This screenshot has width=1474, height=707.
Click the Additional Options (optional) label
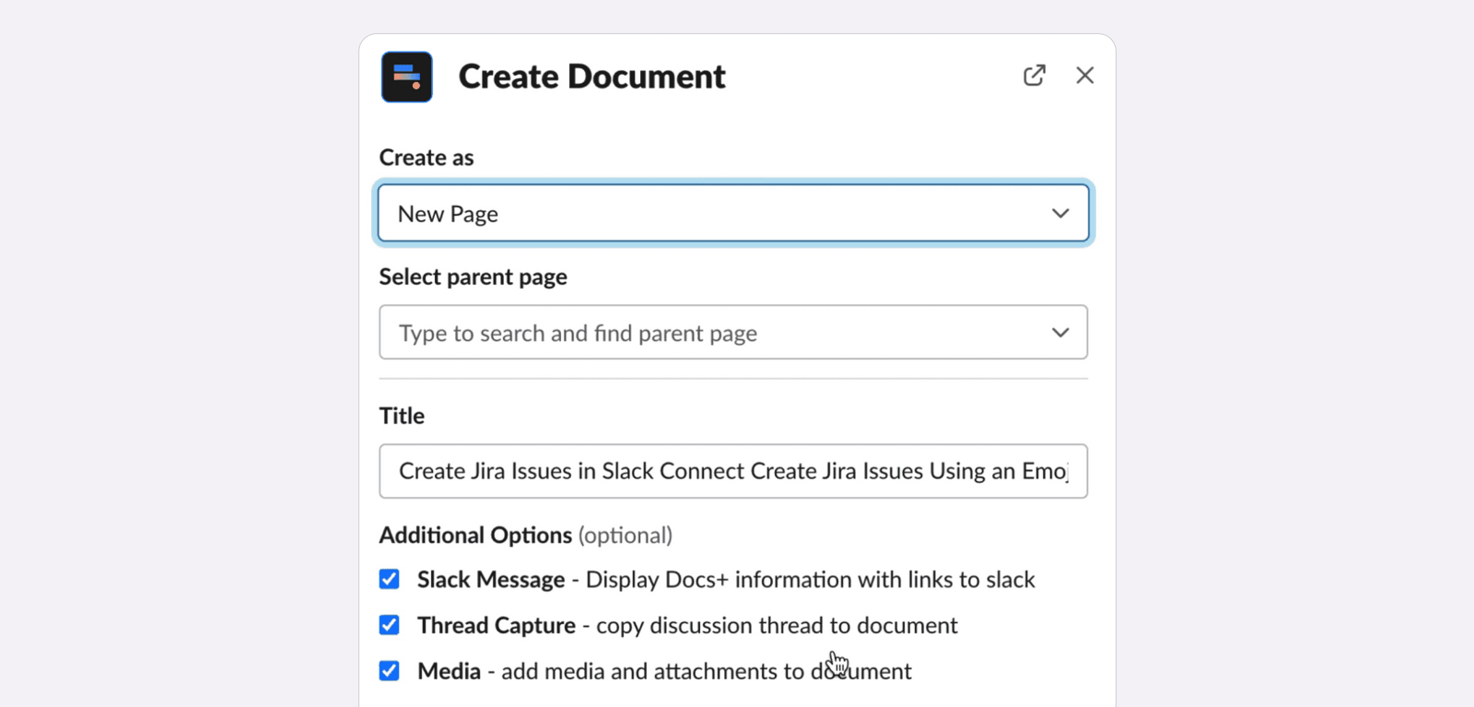526,535
